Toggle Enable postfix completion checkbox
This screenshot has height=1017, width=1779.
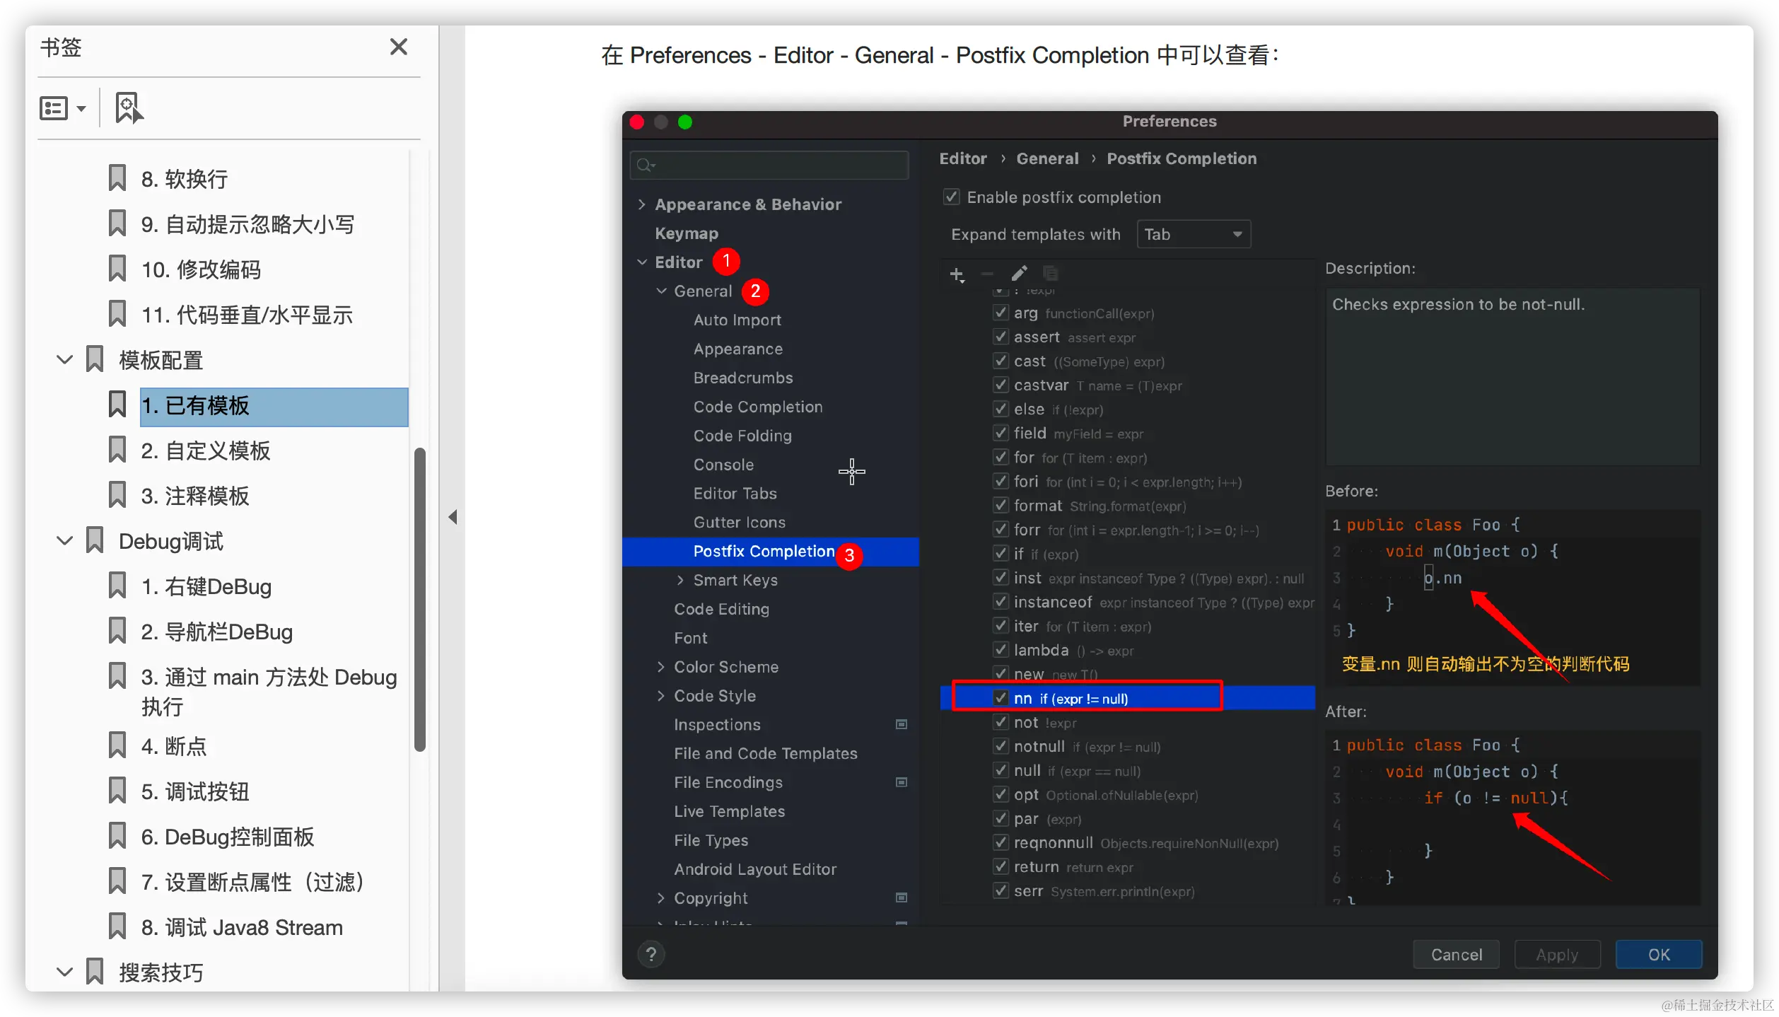click(x=952, y=197)
